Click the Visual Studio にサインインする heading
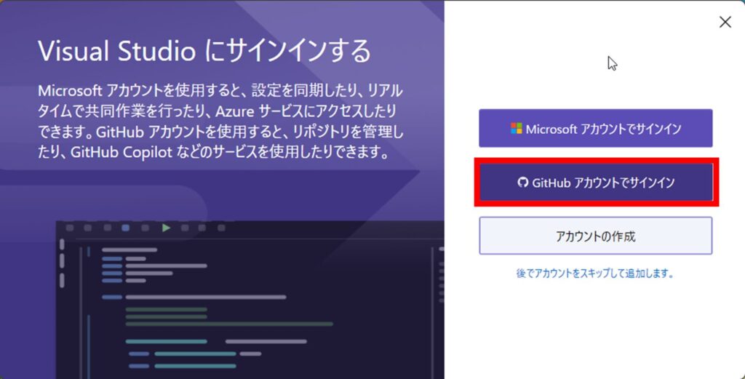The height and width of the screenshot is (379, 745). tap(204, 50)
